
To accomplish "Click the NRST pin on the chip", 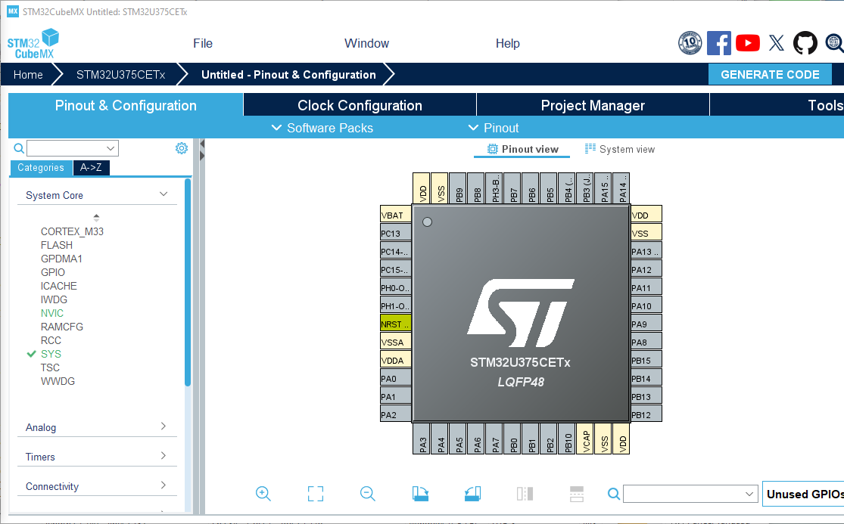I will coord(396,324).
